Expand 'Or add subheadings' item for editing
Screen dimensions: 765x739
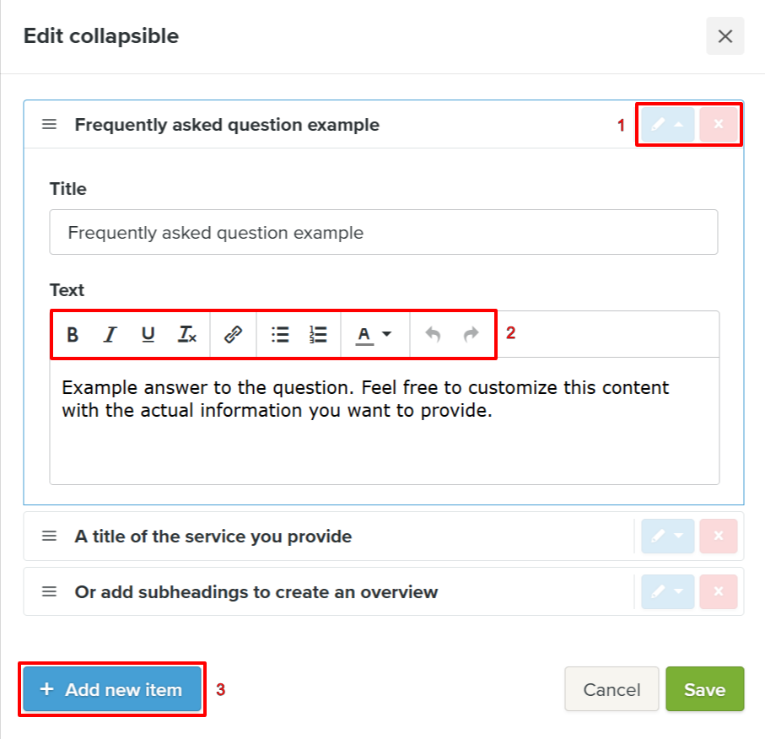(668, 592)
